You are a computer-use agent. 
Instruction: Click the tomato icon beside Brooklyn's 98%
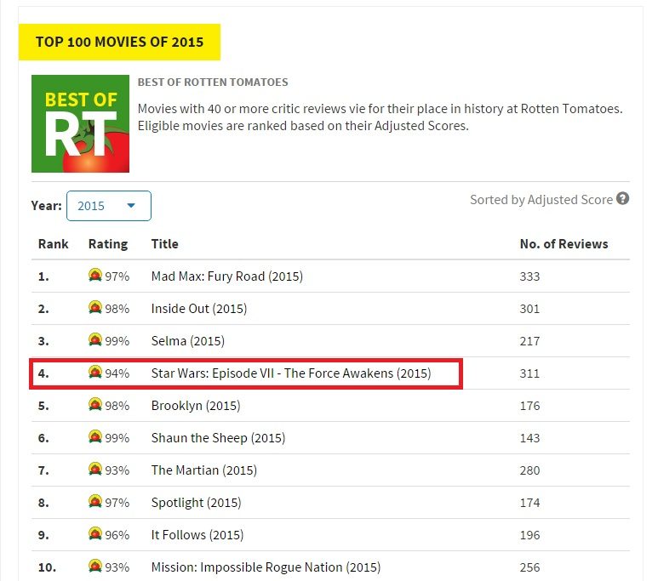tap(95, 405)
